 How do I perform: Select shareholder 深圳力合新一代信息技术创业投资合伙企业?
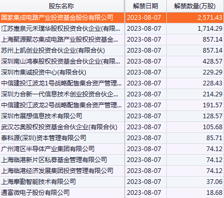(60, 94)
